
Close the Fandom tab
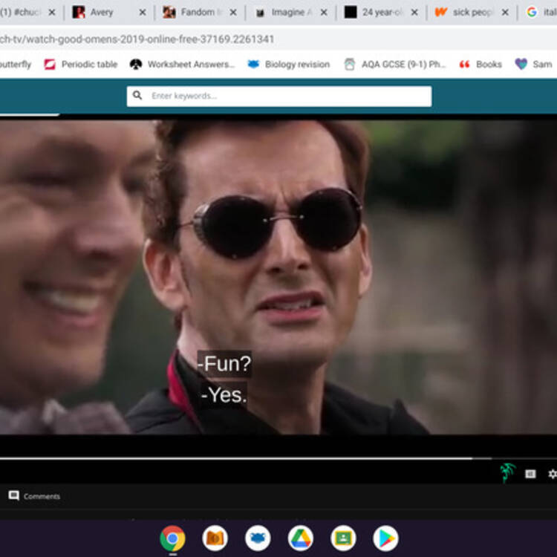tap(233, 13)
